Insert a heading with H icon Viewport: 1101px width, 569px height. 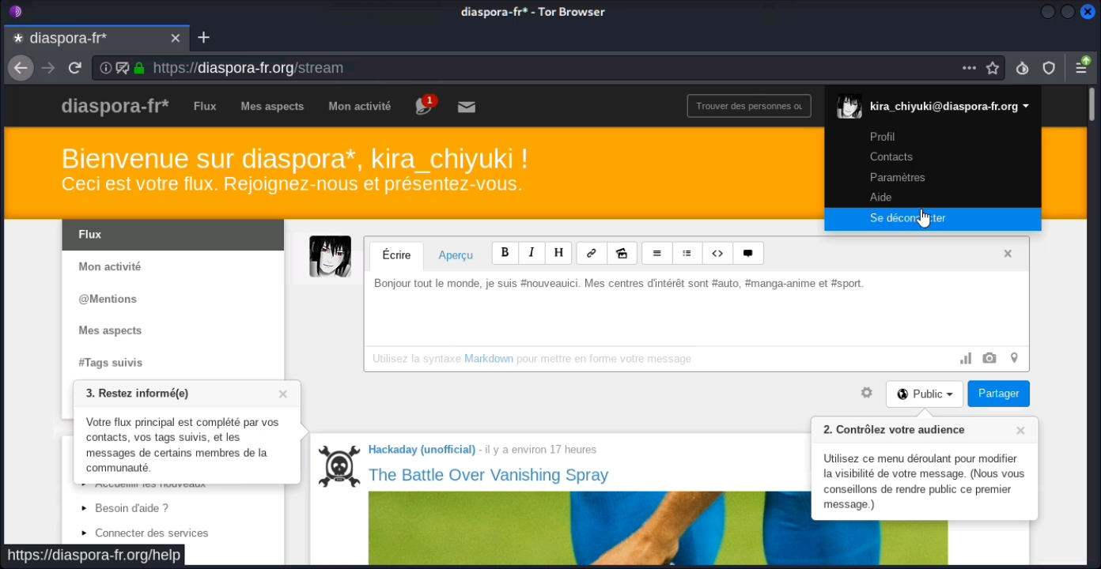tap(558, 253)
